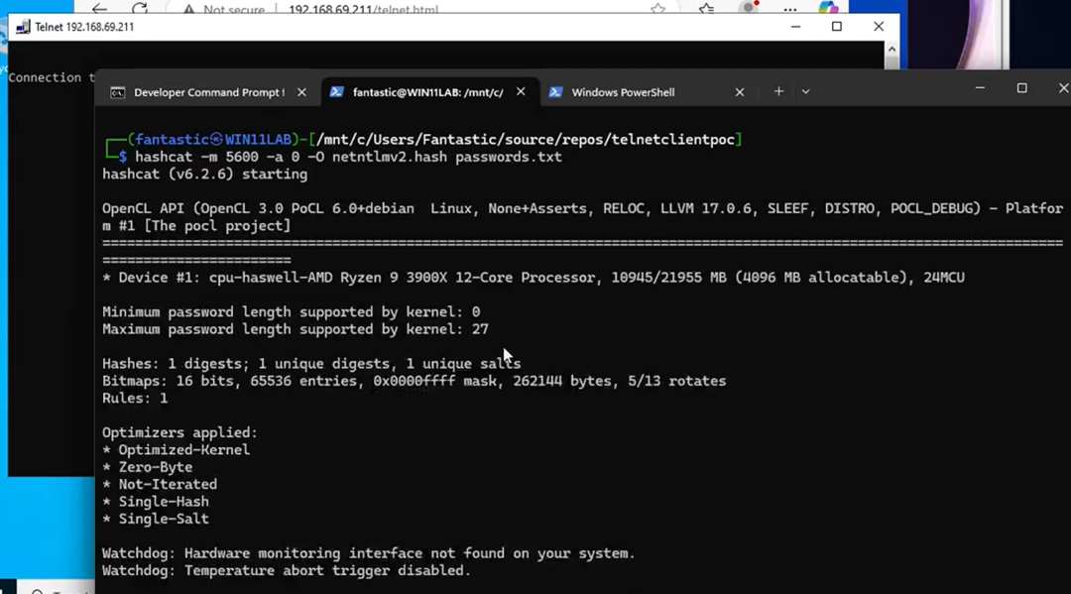
Task: Click the icon on Windows PowerShell tab
Action: coord(555,91)
